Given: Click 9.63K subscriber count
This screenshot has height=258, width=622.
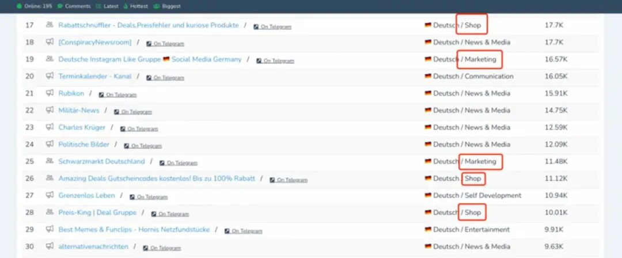Looking at the screenshot, I should tap(554, 247).
